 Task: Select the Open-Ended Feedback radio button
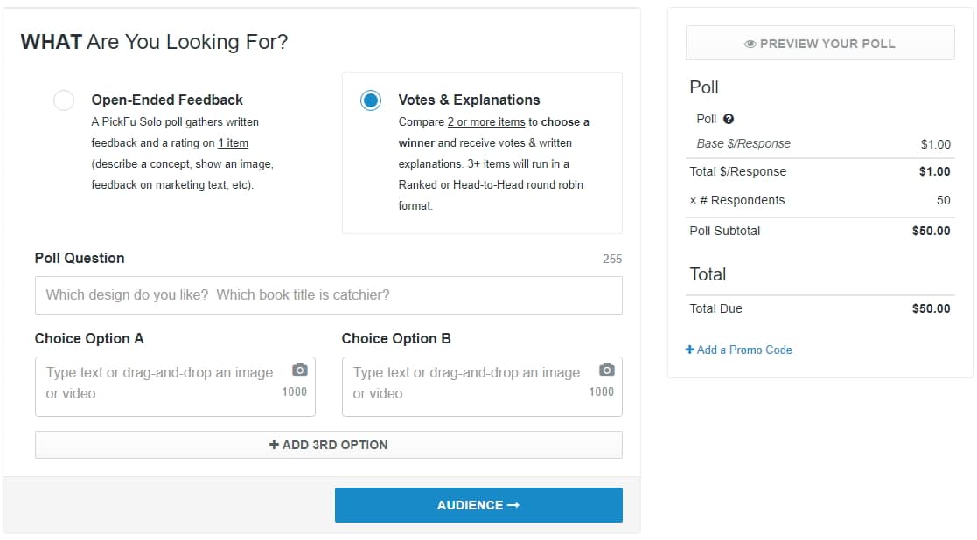tap(64, 100)
